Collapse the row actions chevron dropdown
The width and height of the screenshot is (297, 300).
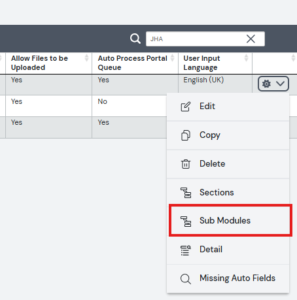click(280, 84)
